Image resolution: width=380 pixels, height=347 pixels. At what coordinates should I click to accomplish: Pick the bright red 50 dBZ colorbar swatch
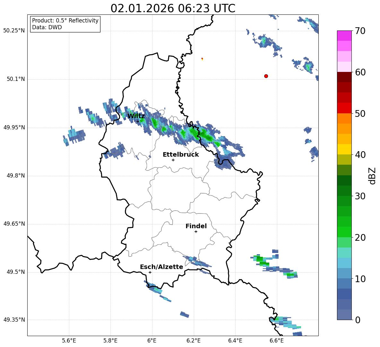click(344, 108)
